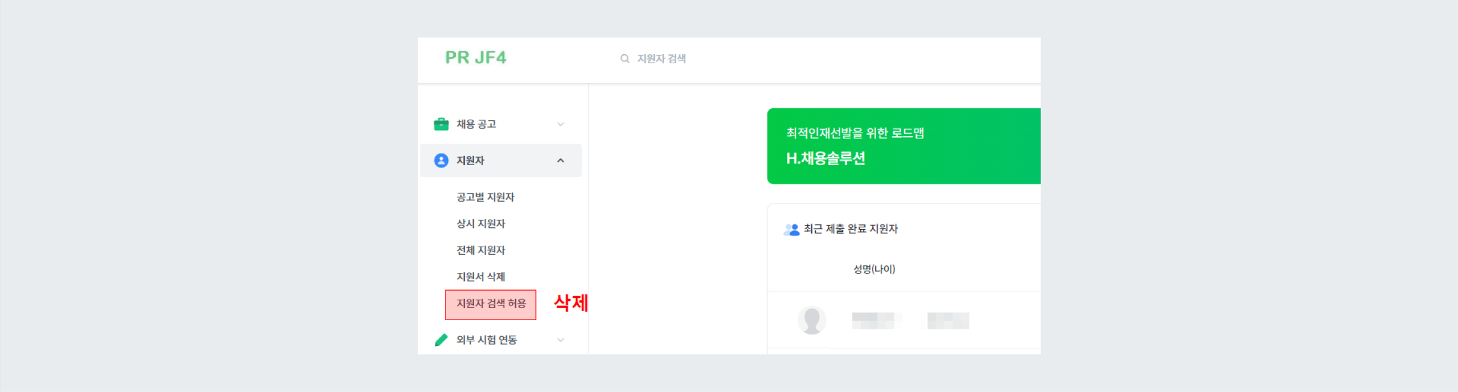Viewport: 1458px width, 392px height.
Task: Click the blue person icon beside 지원자
Action: pos(440,160)
